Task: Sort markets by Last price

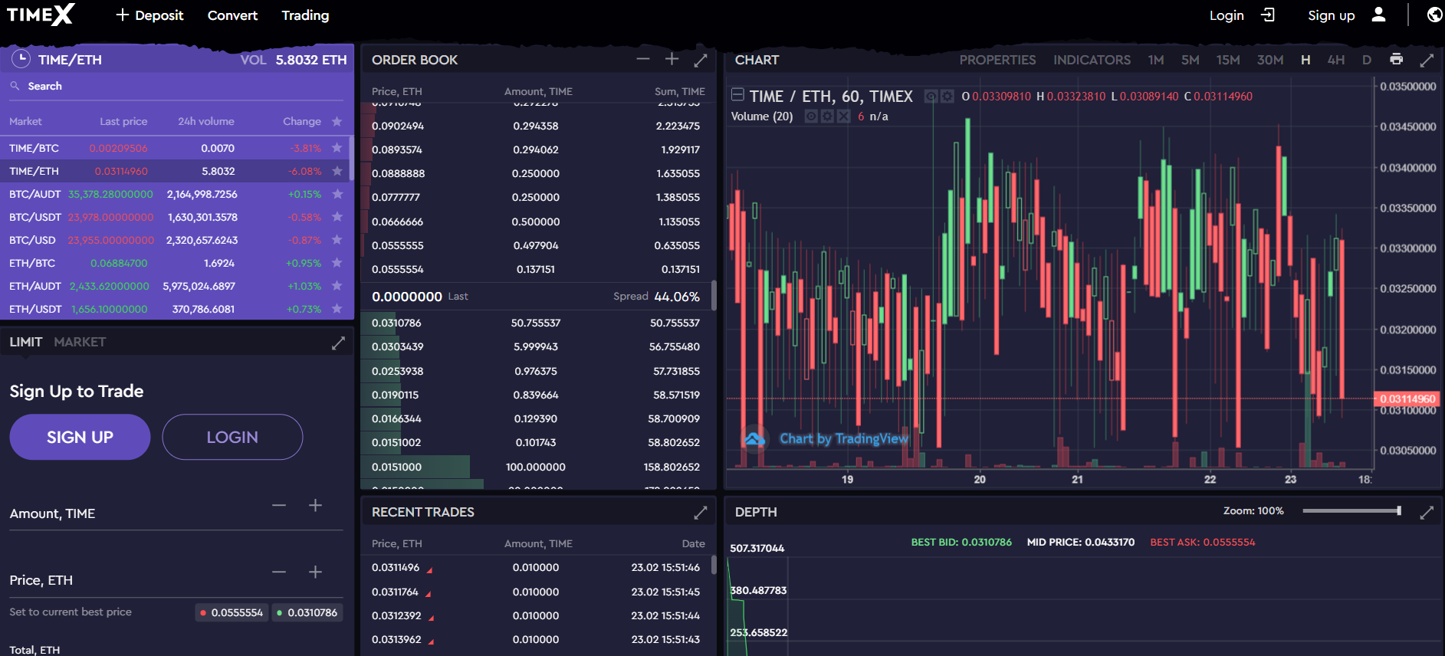Action: coord(123,121)
